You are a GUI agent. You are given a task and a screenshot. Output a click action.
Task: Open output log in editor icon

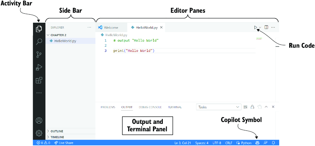tap(259, 107)
